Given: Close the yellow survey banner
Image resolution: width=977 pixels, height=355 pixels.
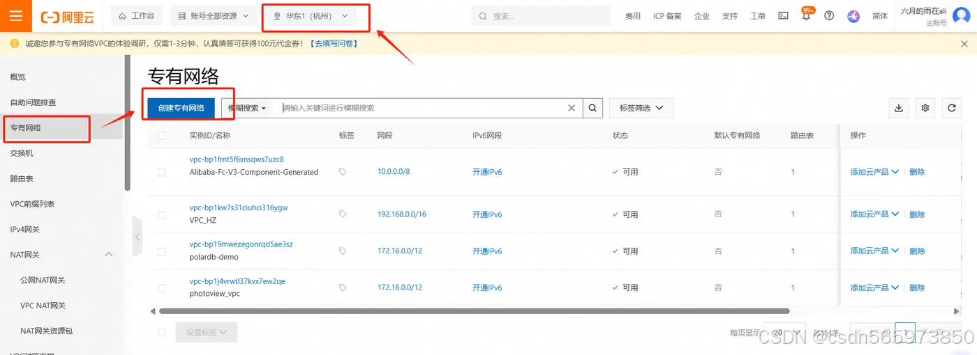Looking at the screenshot, I should (964, 44).
